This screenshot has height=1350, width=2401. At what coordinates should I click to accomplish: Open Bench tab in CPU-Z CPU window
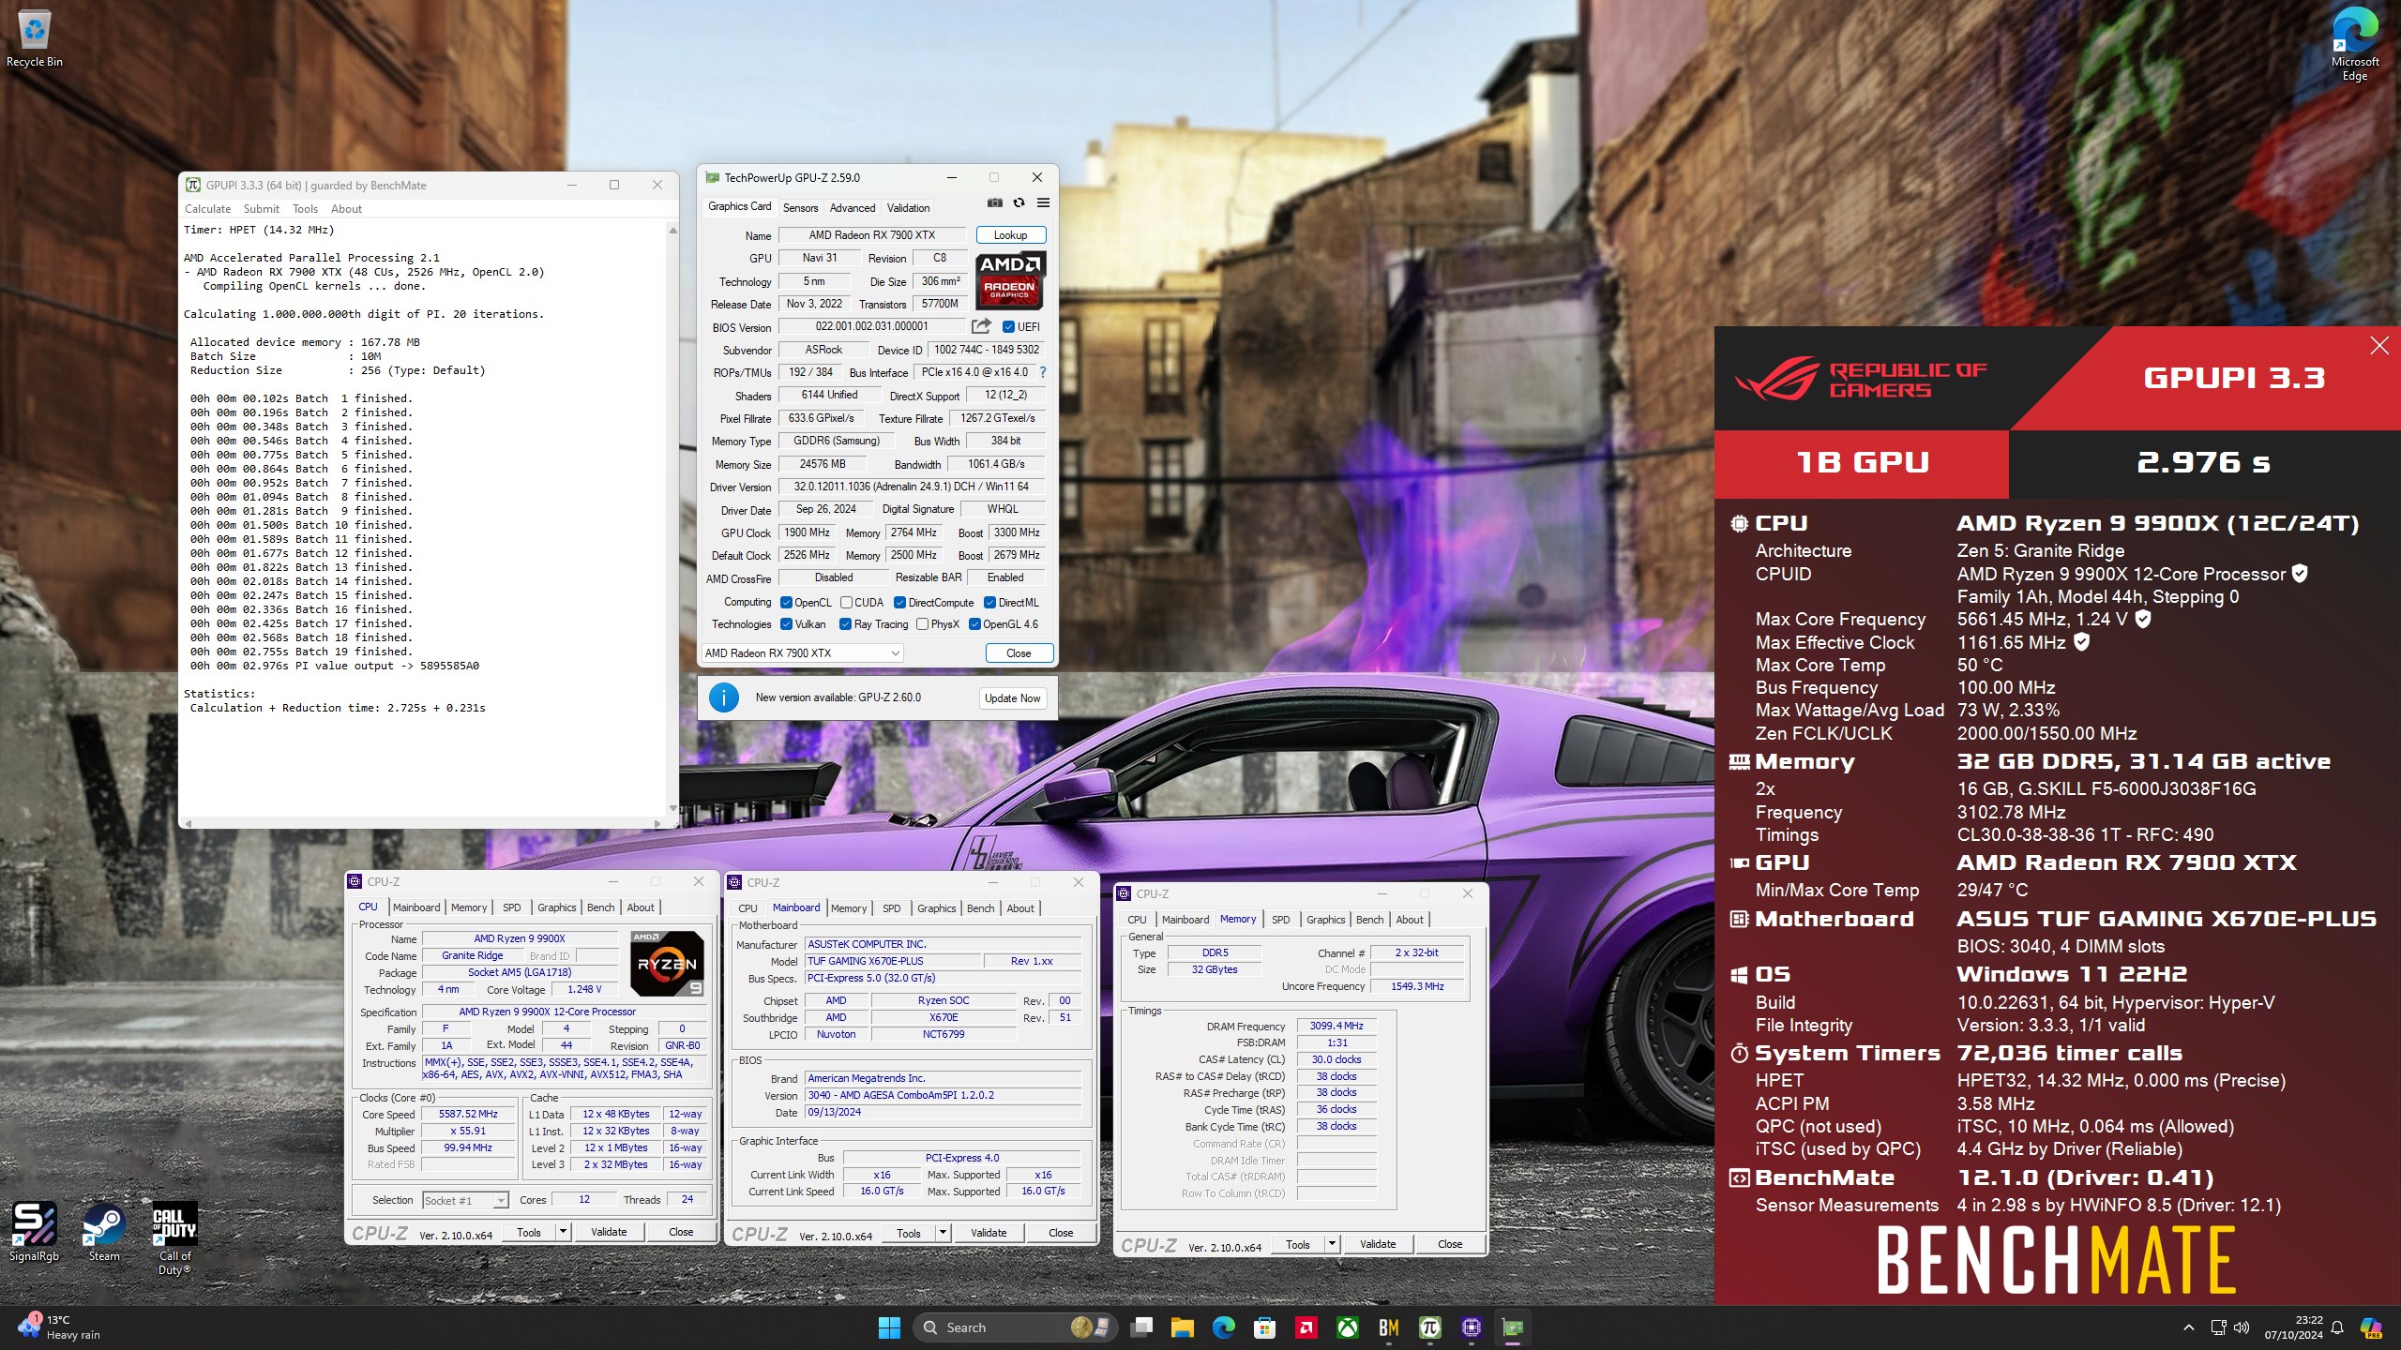[600, 907]
